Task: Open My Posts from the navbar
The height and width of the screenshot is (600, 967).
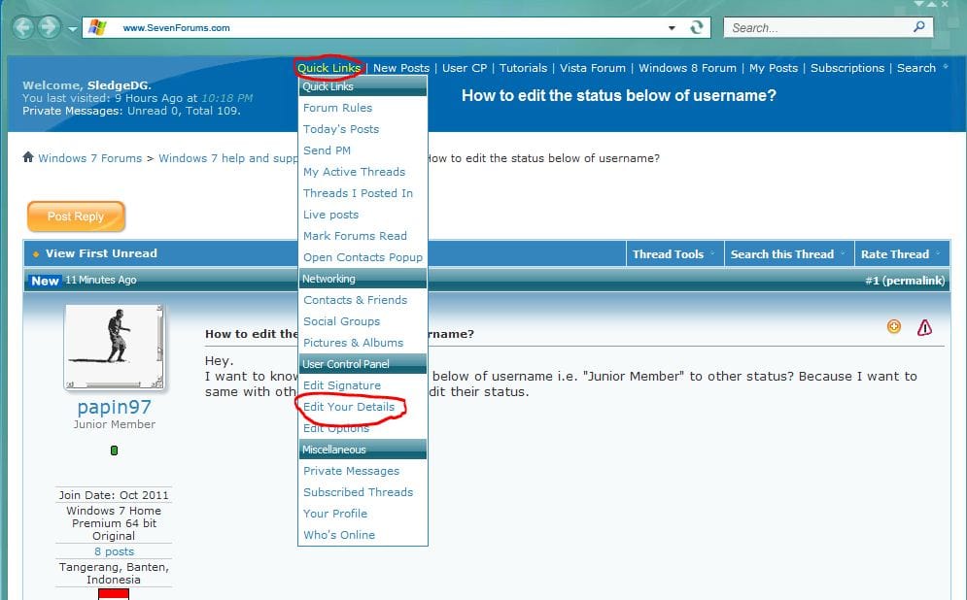Action: pos(774,68)
